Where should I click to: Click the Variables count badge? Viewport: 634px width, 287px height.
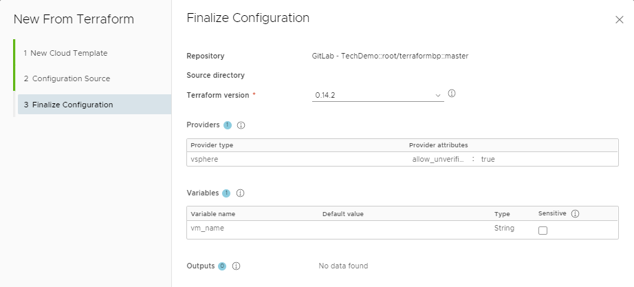coord(226,193)
